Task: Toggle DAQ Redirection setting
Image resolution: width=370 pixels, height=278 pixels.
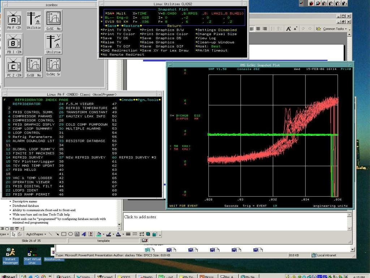Action: (x=119, y=50)
